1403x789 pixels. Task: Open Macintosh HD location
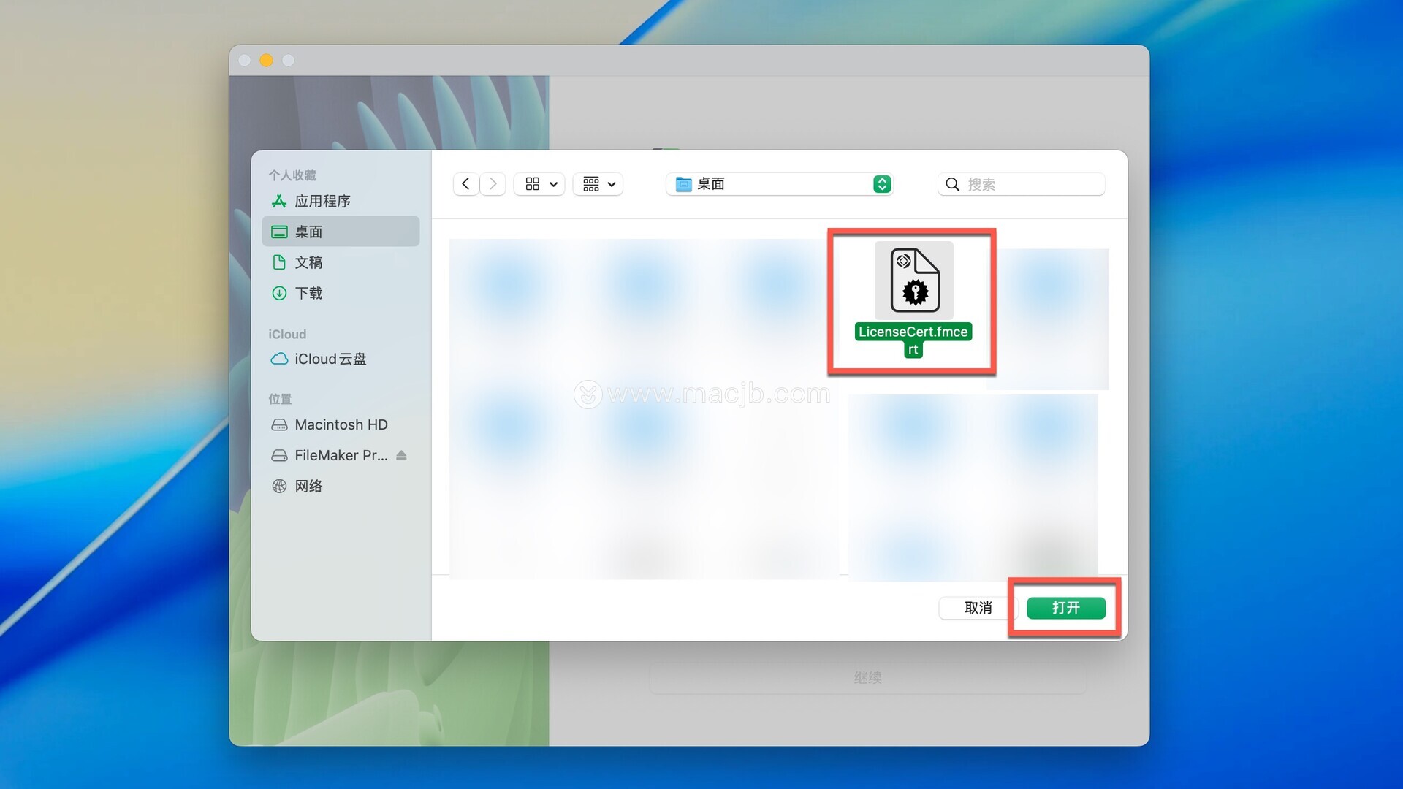click(341, 424)
